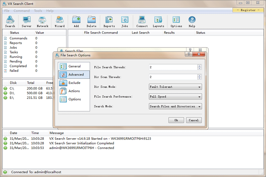Select the Reports status row

coord(34,43)
